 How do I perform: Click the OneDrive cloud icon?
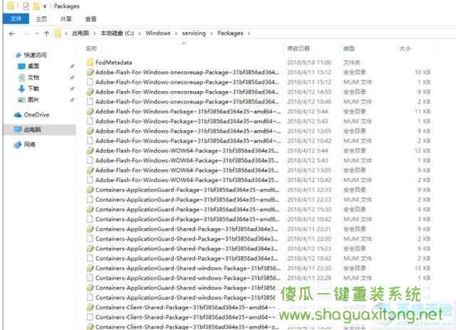pos(18,115)
